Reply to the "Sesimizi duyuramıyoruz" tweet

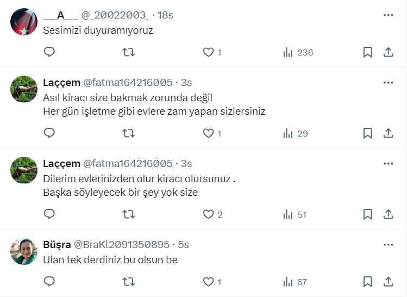click(x=49, y=52)
